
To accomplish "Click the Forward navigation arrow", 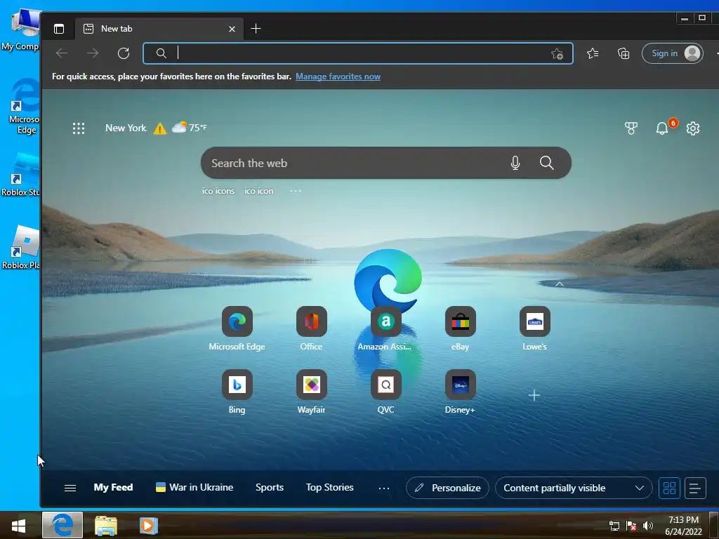I will coord(93,53).
